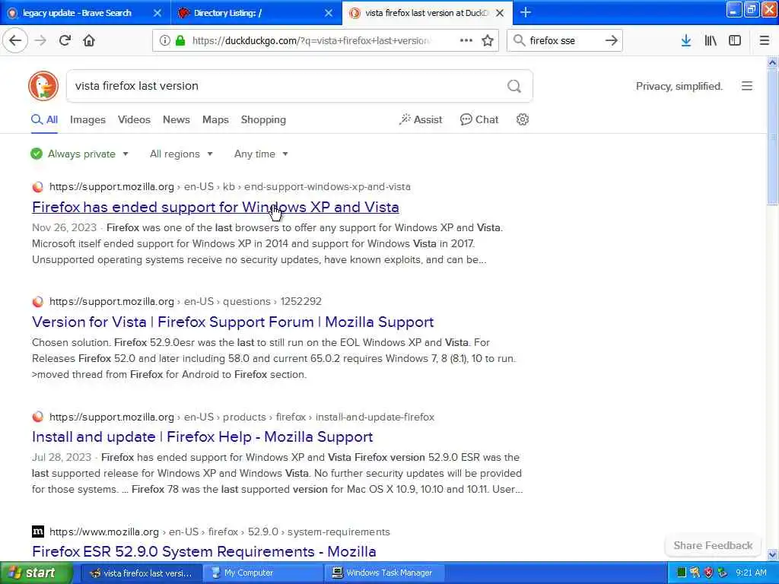Click the support.mozilla.org end-support-windows-xp-and-vista URL
Screen dimensions: 779x584
pyautogui.click(x=230, y=187)
